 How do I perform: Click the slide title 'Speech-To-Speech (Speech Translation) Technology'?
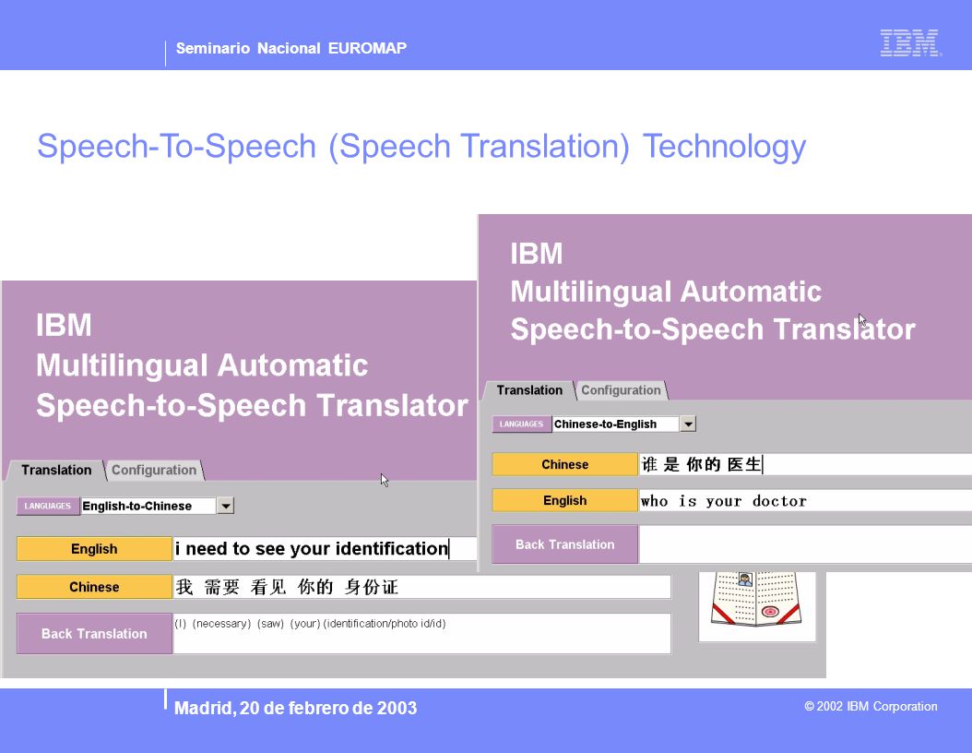pos(421,147)
